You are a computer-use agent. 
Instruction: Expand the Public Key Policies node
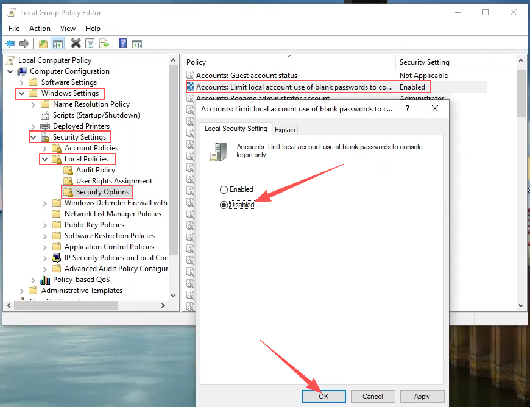44,225
